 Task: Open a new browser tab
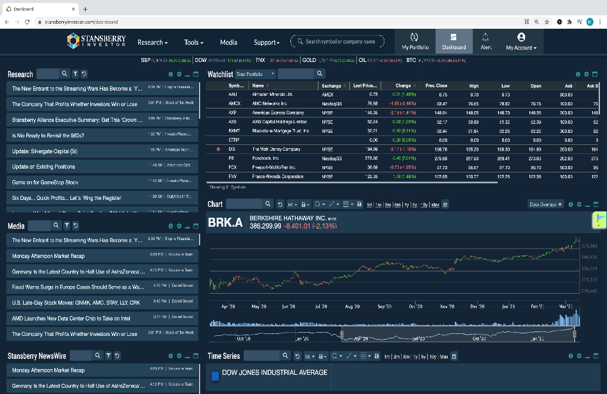(85, 9)
